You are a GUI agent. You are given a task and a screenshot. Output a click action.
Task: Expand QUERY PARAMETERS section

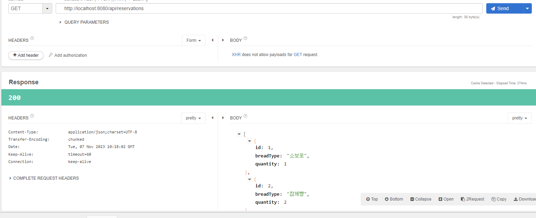point(84,22)
